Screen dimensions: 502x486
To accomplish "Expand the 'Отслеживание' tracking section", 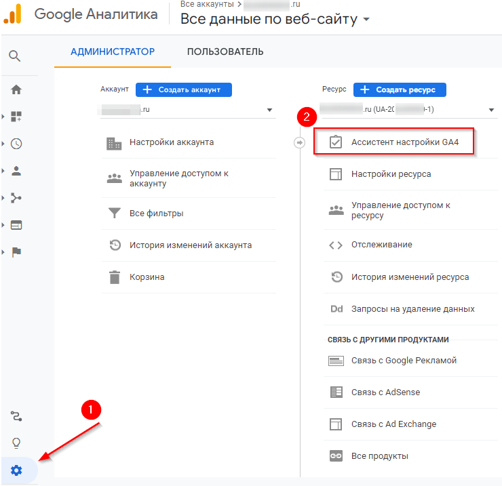I will (381, 245).
